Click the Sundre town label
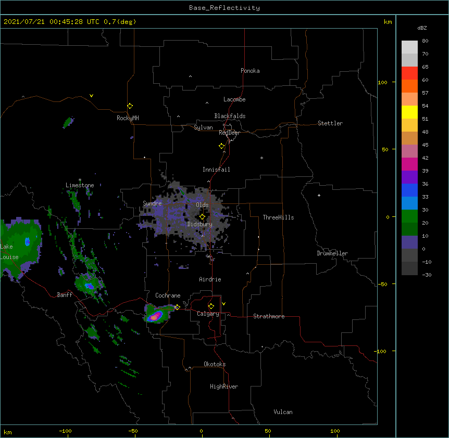Screen dimensions: 449x438 coord(152,203)
